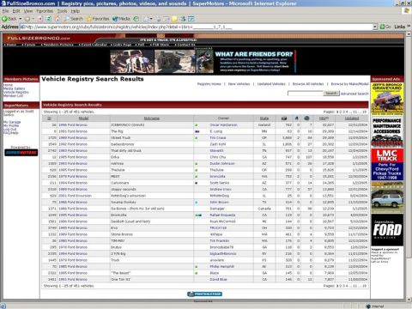This screenshot has width=412, height=309.
Task: Click the green icon in Street Truck row
Action: pyautogui.click(x=197, y=138)
